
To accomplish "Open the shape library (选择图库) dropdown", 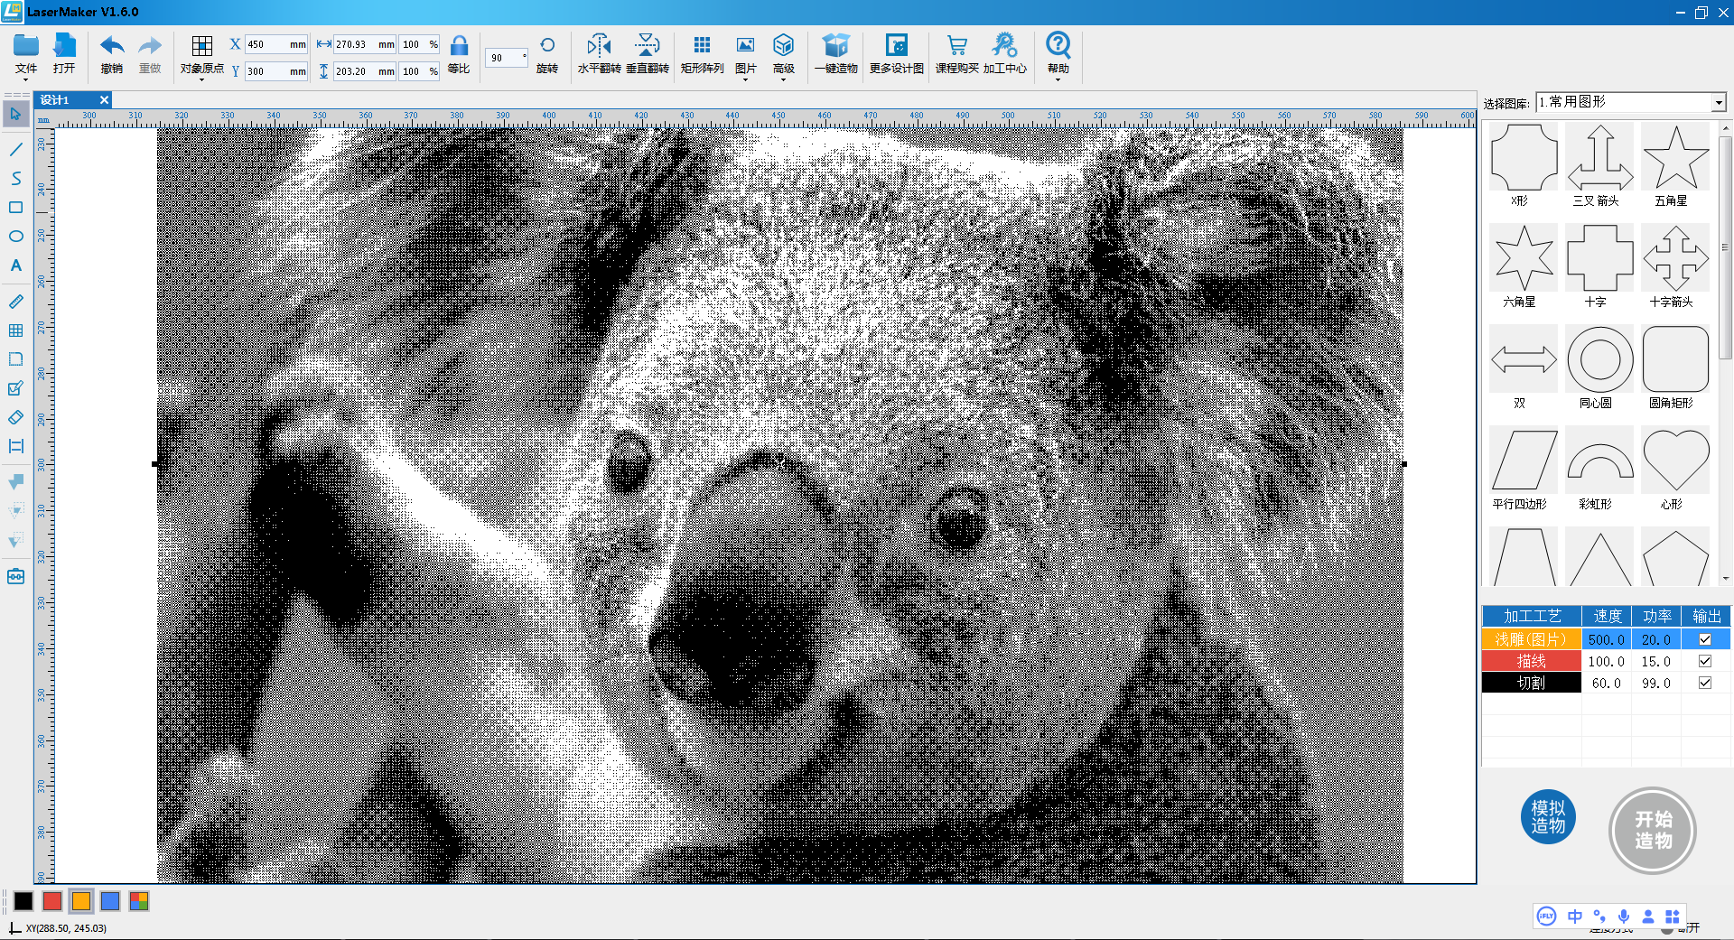I will tap(1718, 103).
